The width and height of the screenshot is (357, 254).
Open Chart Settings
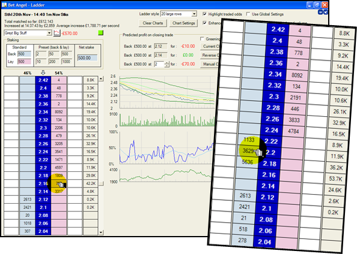coord(183,23)
